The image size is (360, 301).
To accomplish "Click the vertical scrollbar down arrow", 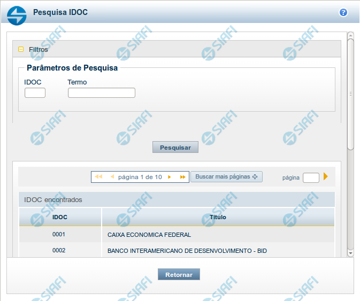I will click(x=350, y=253).
